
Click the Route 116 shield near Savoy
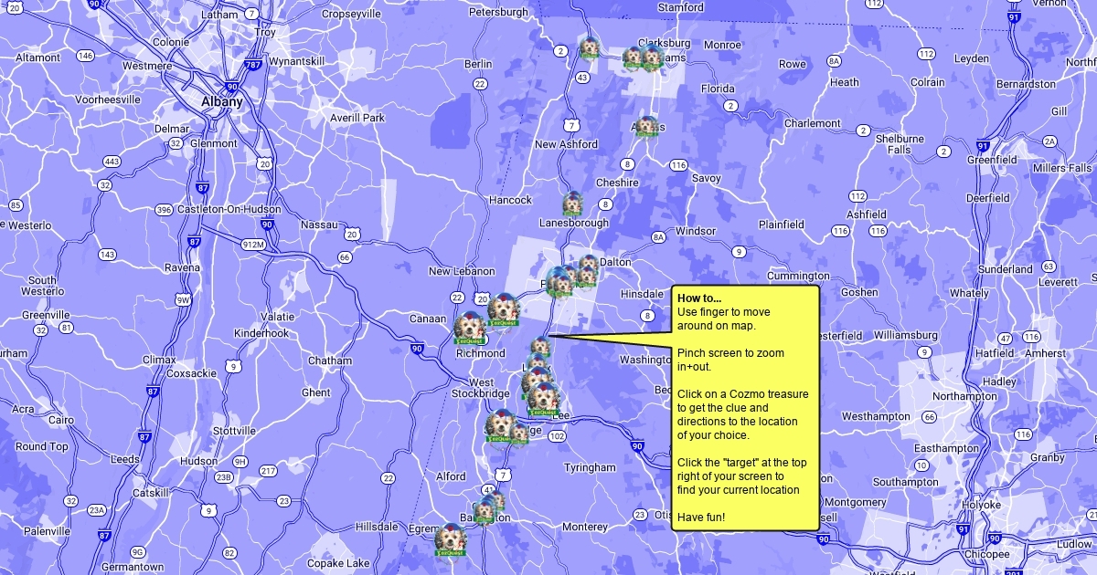pos(677,165)
